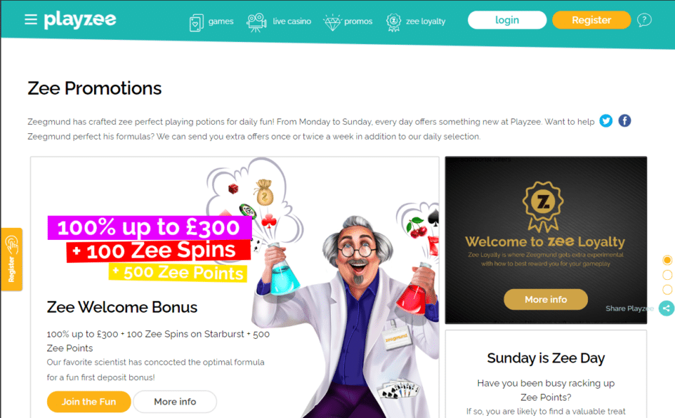Click the orange Register header button
675x418 pixels.
[x=592, y=20]
